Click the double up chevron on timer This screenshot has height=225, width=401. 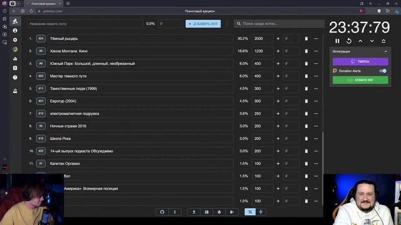point(383,41)
